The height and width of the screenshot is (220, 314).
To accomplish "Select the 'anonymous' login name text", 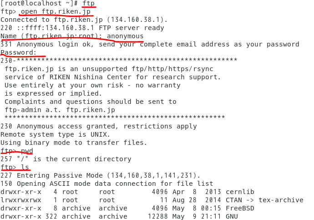I will (x=125, y=36).
